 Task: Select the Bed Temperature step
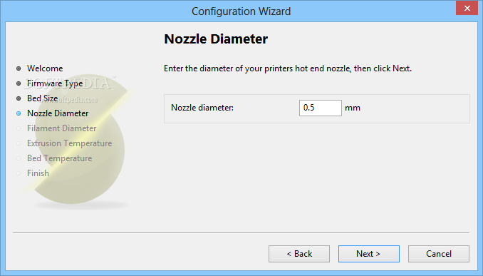click(59, 158)
